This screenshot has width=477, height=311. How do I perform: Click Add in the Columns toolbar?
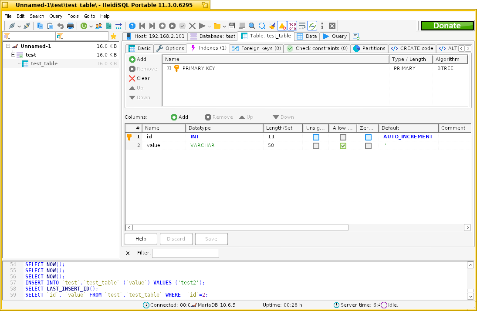[x=179, y=117]
